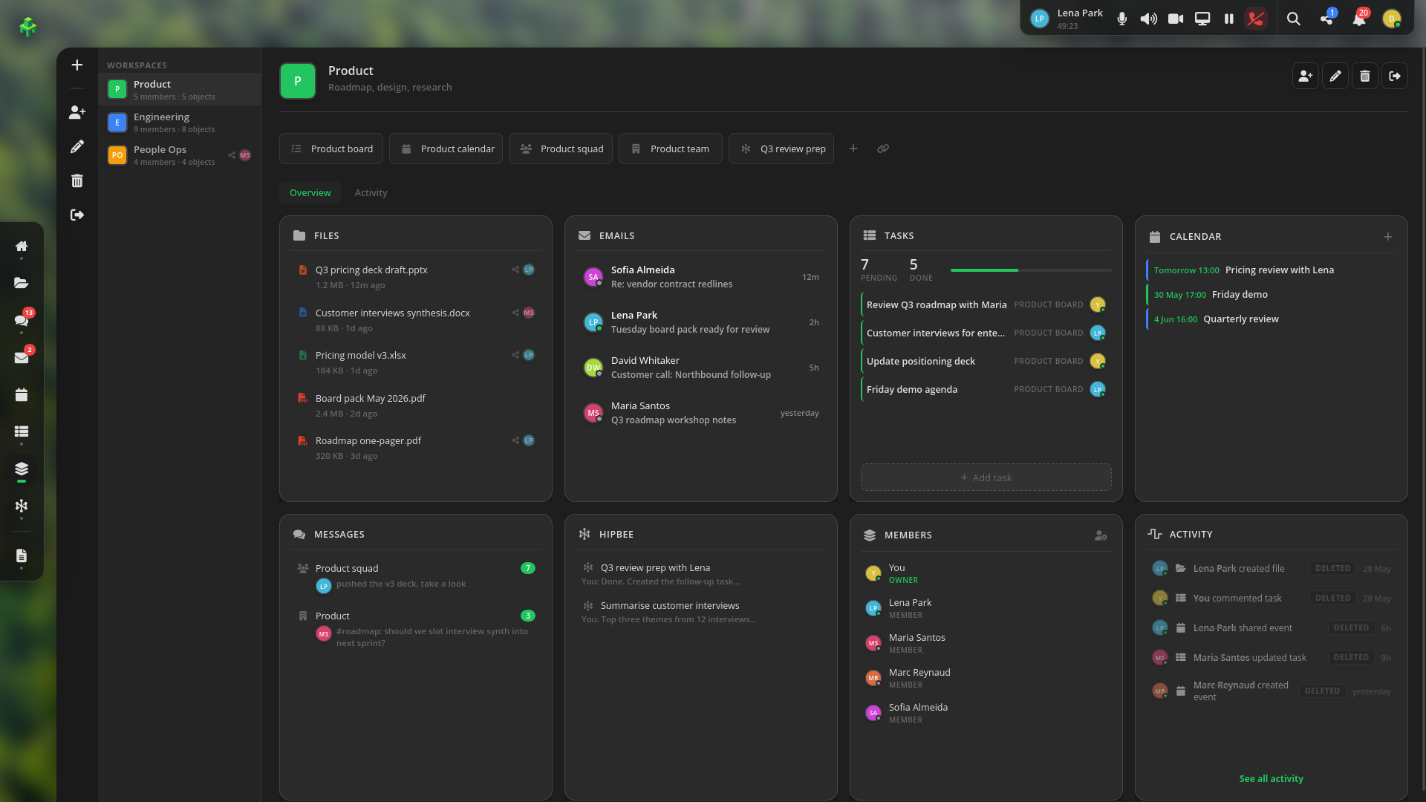Open Workspaces layers icon in dock
1426x802 pixels.
(x=22, y=469)
